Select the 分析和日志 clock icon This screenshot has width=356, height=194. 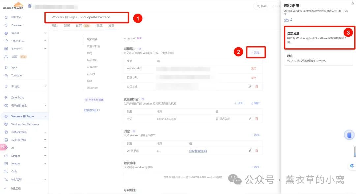pos(6,41)
